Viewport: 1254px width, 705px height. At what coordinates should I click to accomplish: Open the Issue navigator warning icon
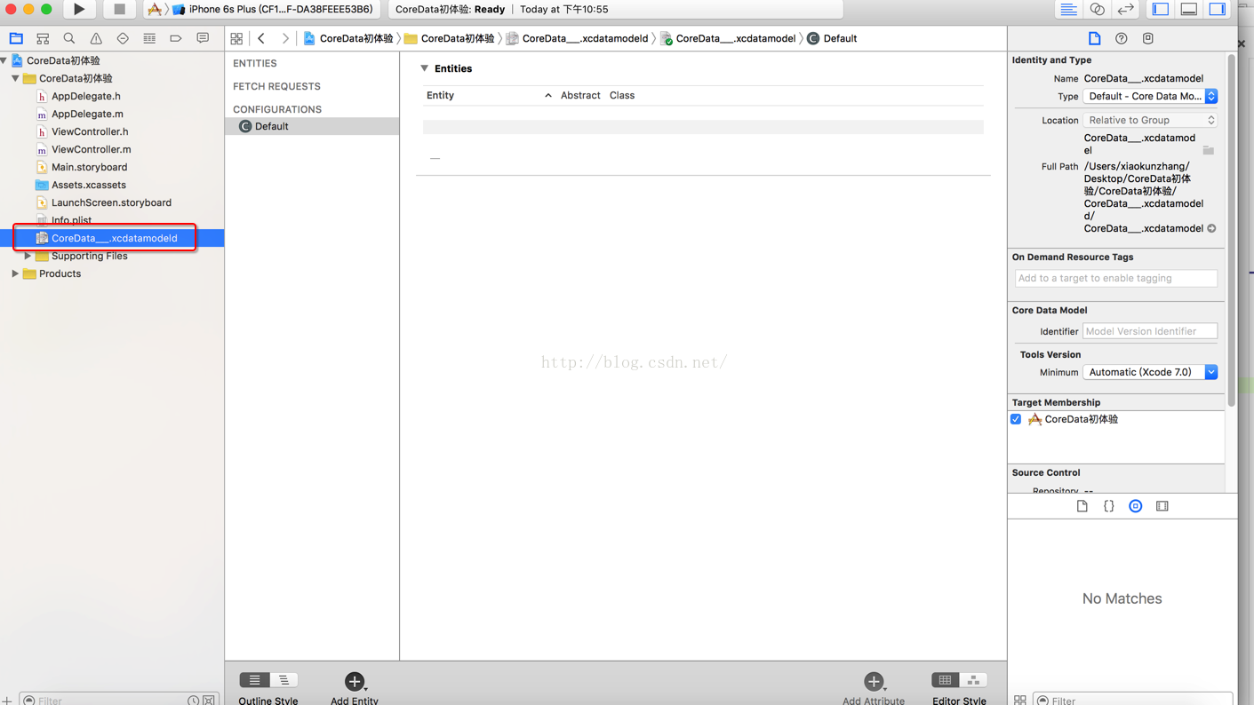pyautogui.click(x=96, y=38)
